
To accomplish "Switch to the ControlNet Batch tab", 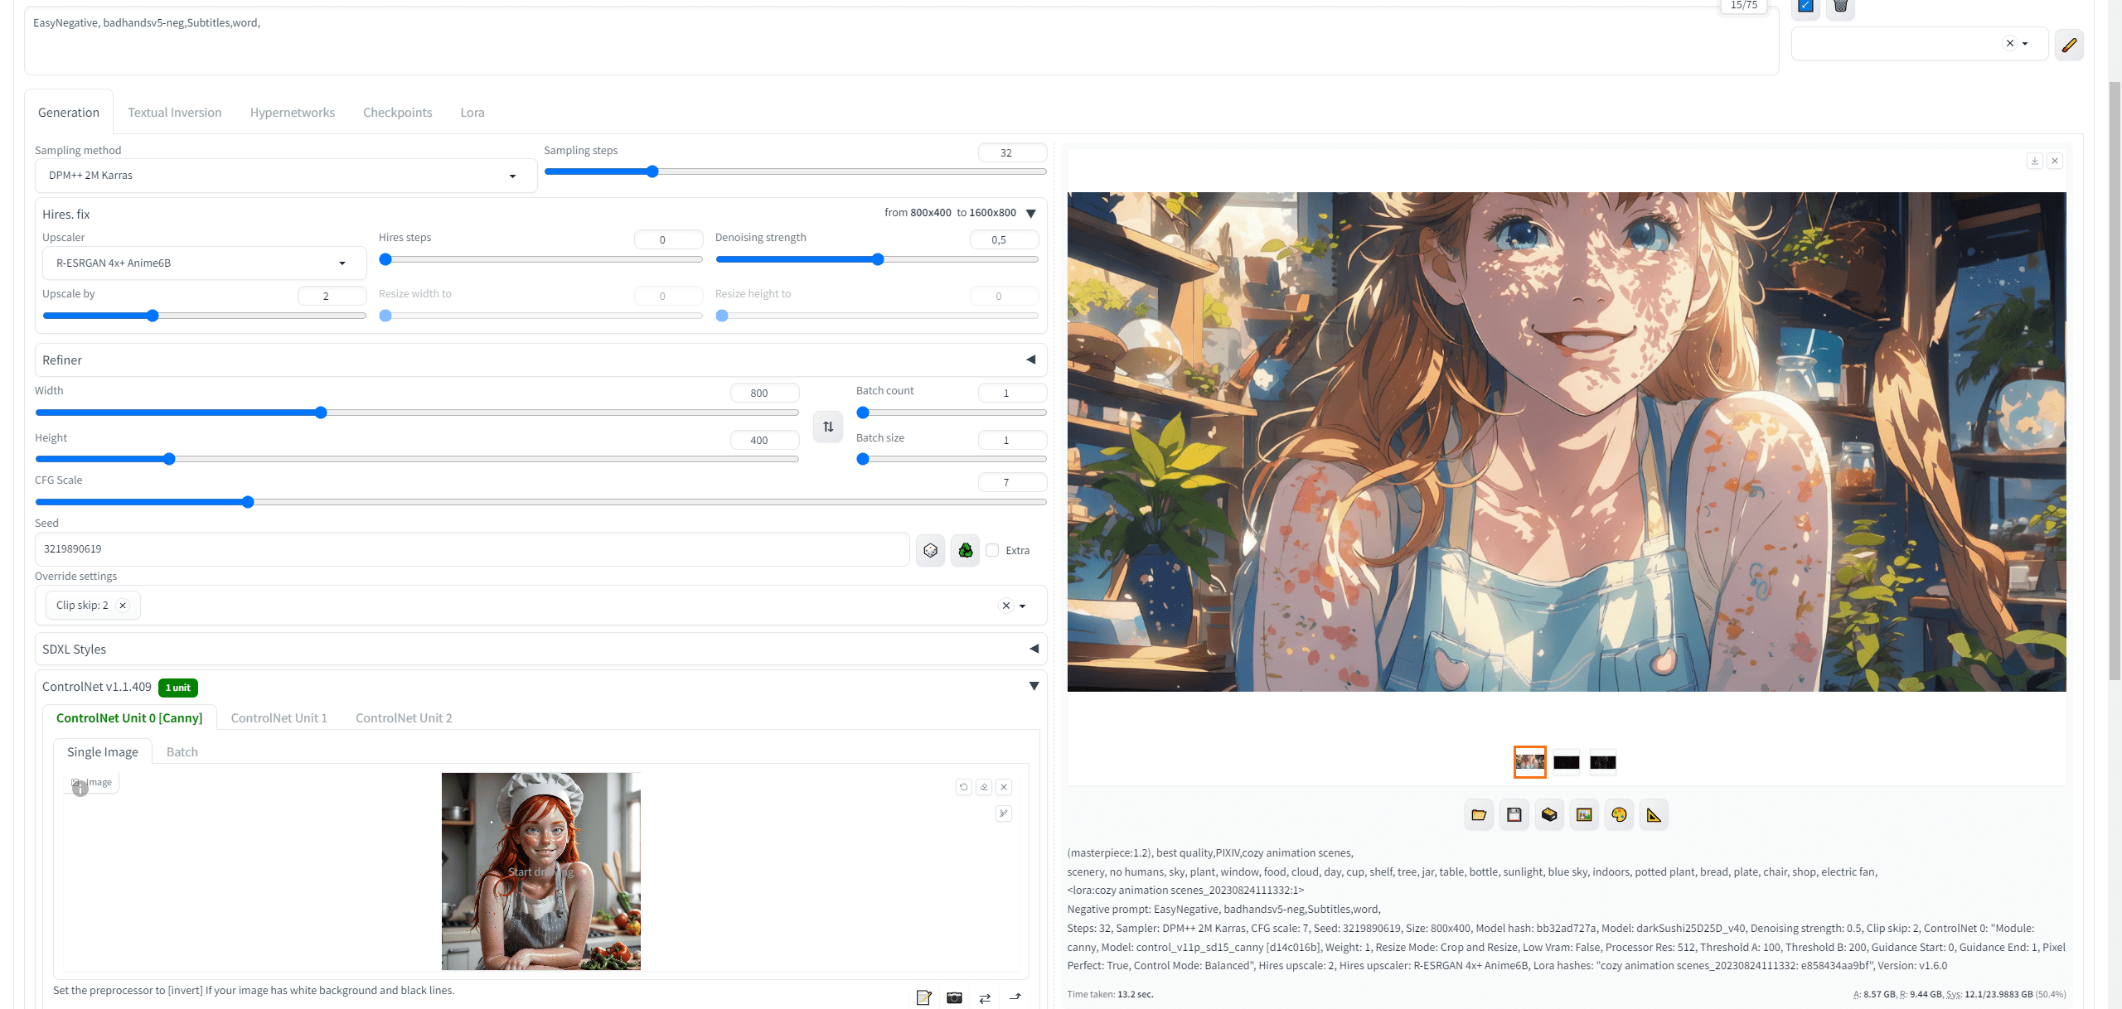I will [182, 752].
